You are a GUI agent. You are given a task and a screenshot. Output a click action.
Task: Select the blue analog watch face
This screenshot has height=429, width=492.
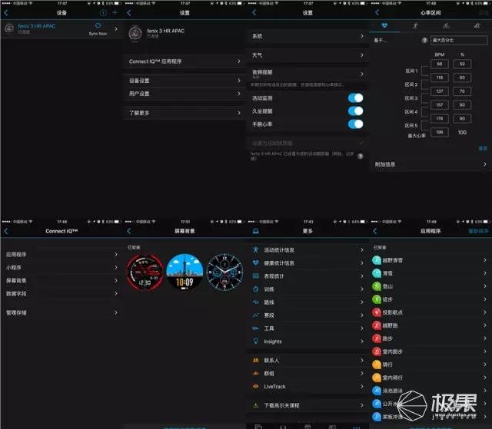tap(224, 272)
